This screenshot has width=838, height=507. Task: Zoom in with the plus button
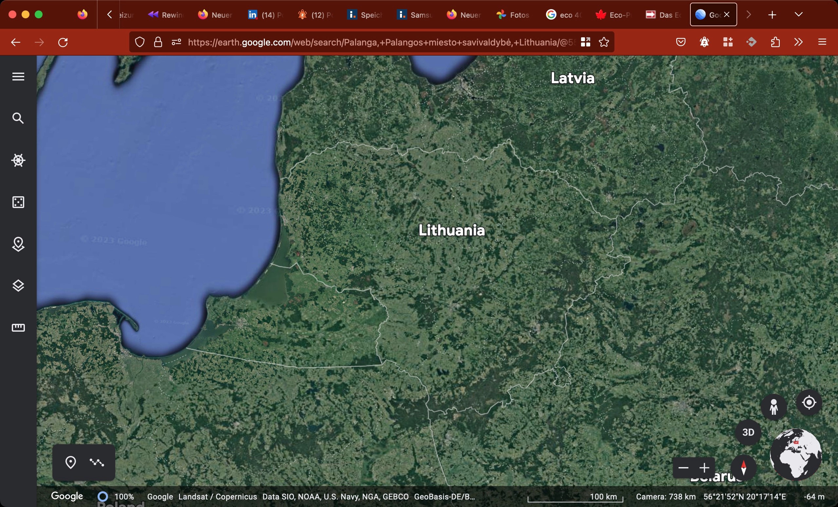[x=704, y=468]
